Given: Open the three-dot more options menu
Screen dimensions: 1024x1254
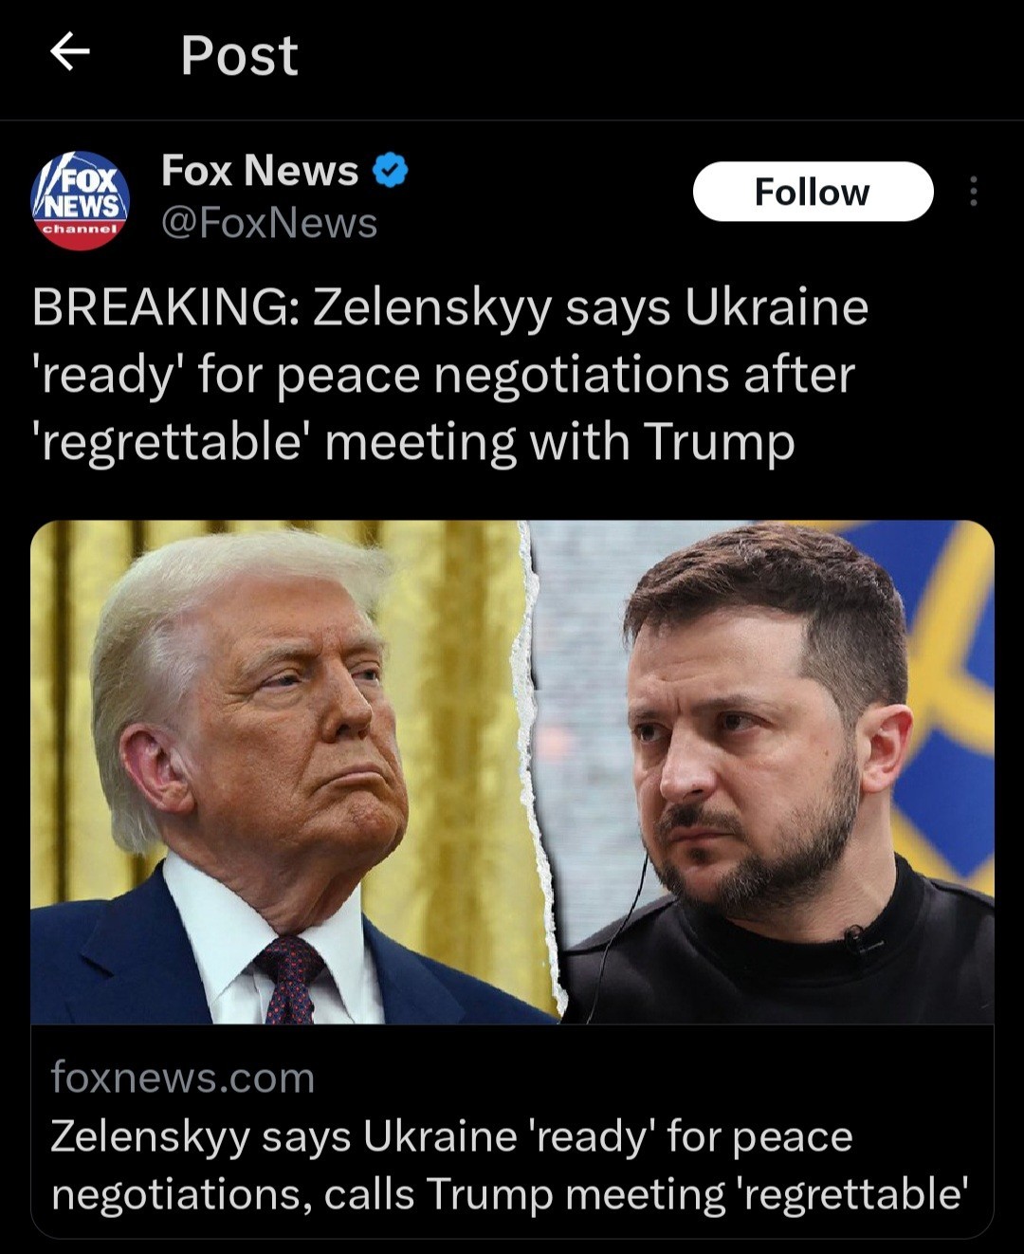Looking at the screenshot, I should [x=973, y=192].
